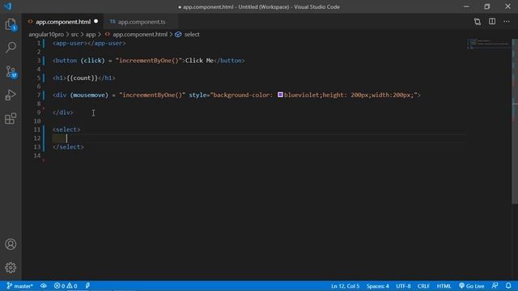The width and height of the screenshot is (518, 291).
Task: Click the blueviolet color swatch
Action: click(x=280, y=95)
